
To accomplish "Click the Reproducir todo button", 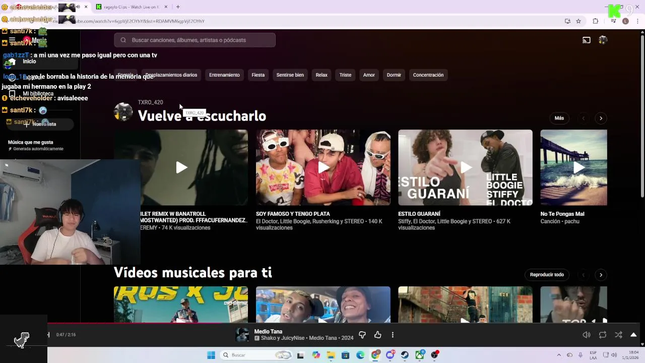I will [x=547, y=274].
